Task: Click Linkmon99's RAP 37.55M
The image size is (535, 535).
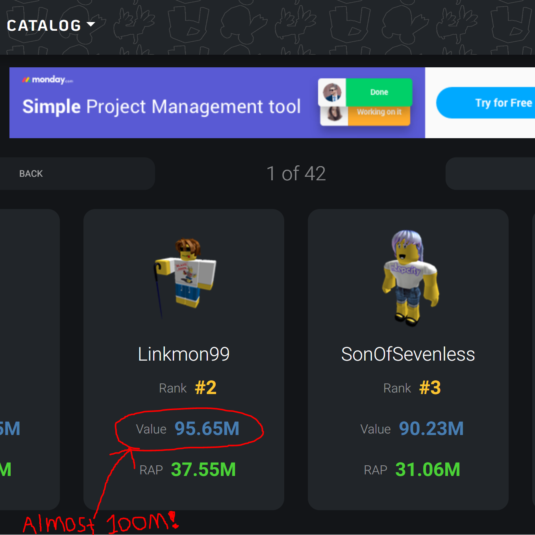Action: pos(204,469)
